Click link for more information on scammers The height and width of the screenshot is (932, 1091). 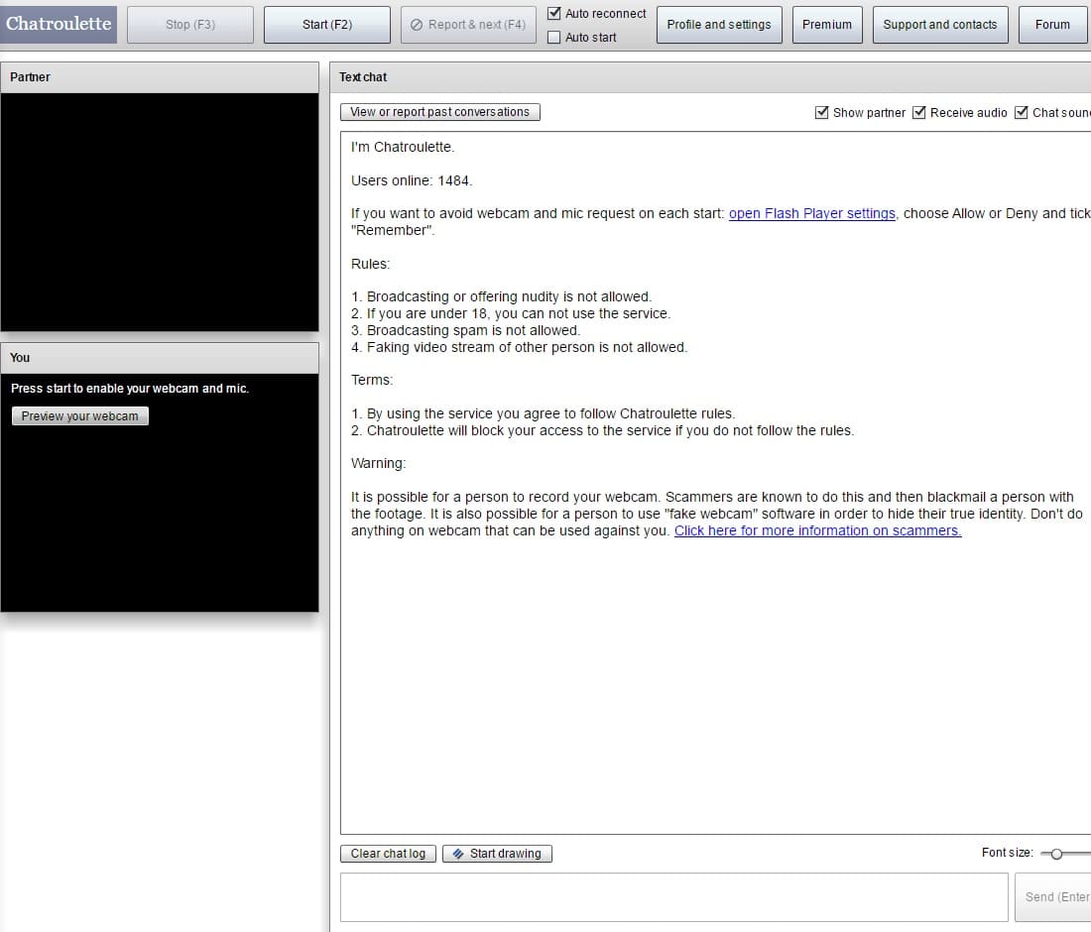coord(817,530)
